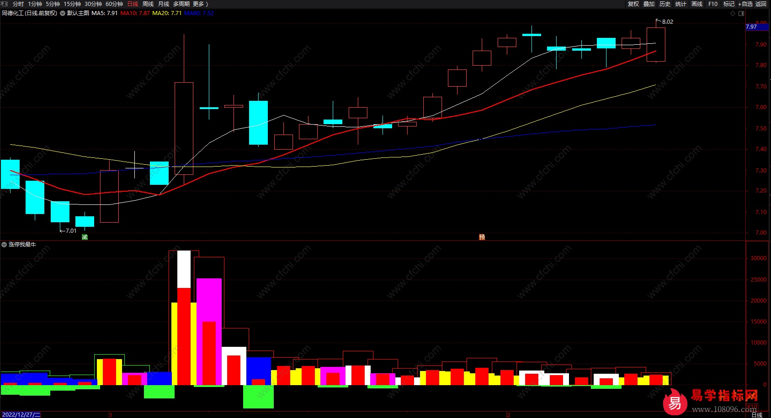
Task: Expand the 默认主图 indicator dropdown
Action: pos(63,13)
